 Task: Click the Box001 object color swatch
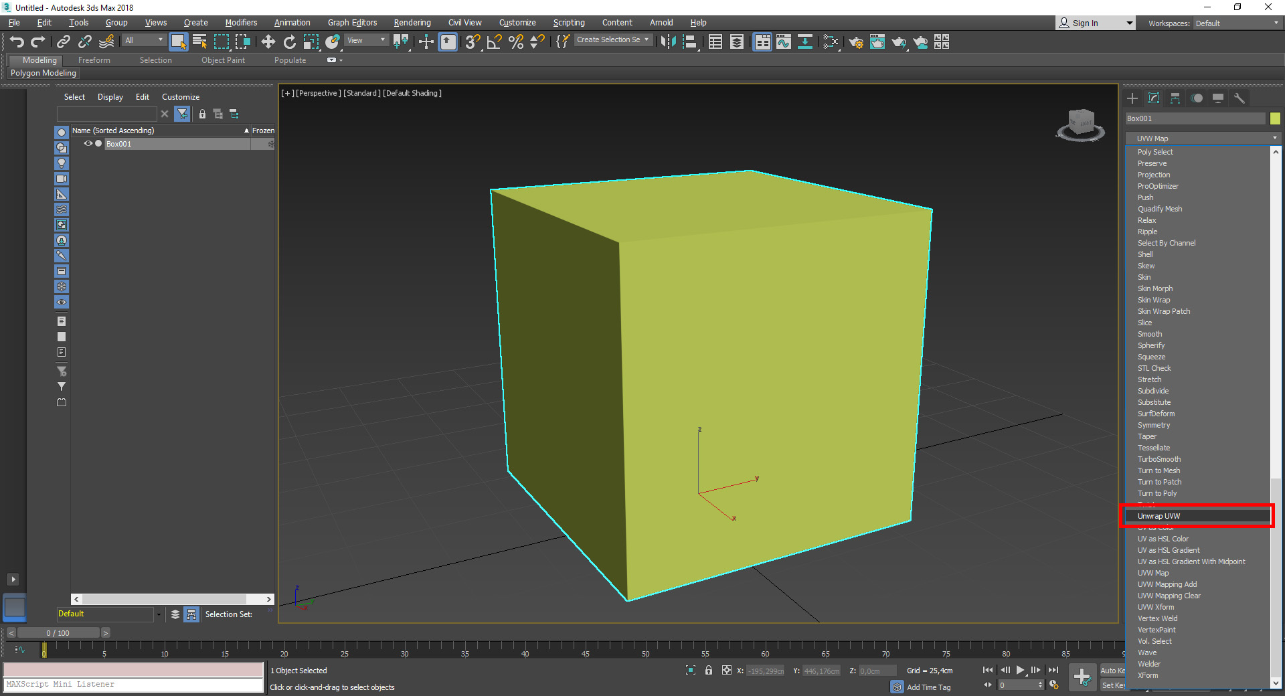point(1275,118)
